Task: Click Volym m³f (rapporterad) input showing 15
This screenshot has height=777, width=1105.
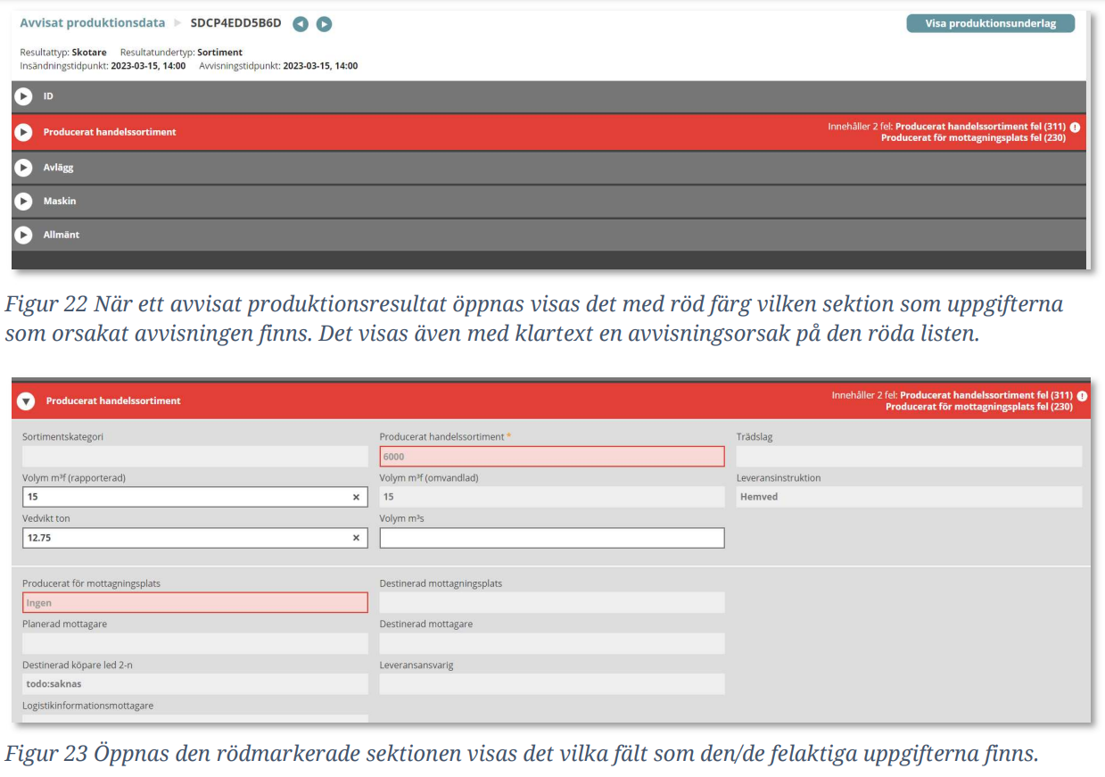Action: point(183,497)
